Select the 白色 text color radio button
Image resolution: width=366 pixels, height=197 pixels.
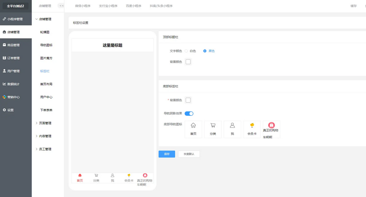[186, 51]
